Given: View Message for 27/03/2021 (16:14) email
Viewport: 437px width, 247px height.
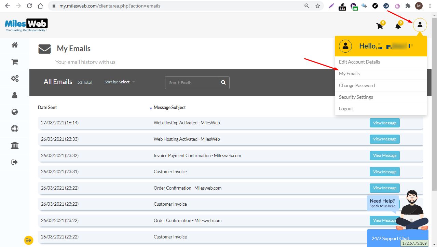Looking at the screenshot, I should click(x=385, y=123).
